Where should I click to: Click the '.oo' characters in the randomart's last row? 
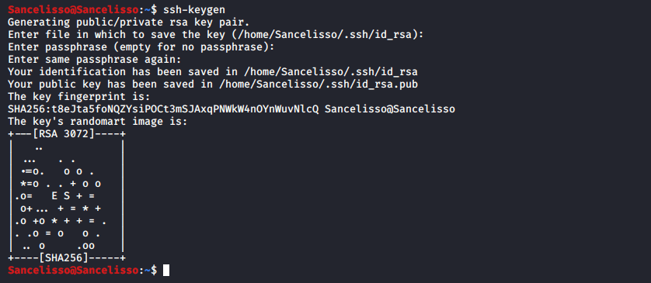click(85, 246)
